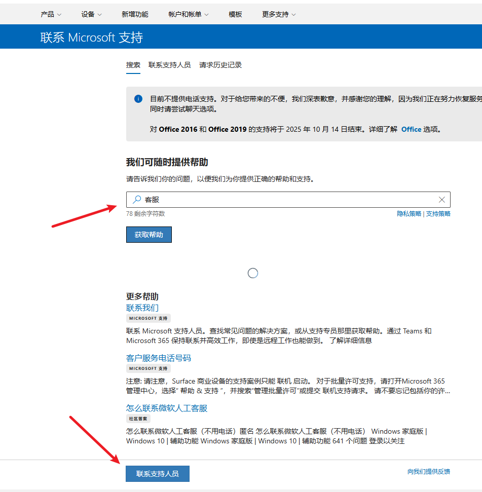
Task: Click the search magnifier icon in the input
Action: [x=137, y=200]
